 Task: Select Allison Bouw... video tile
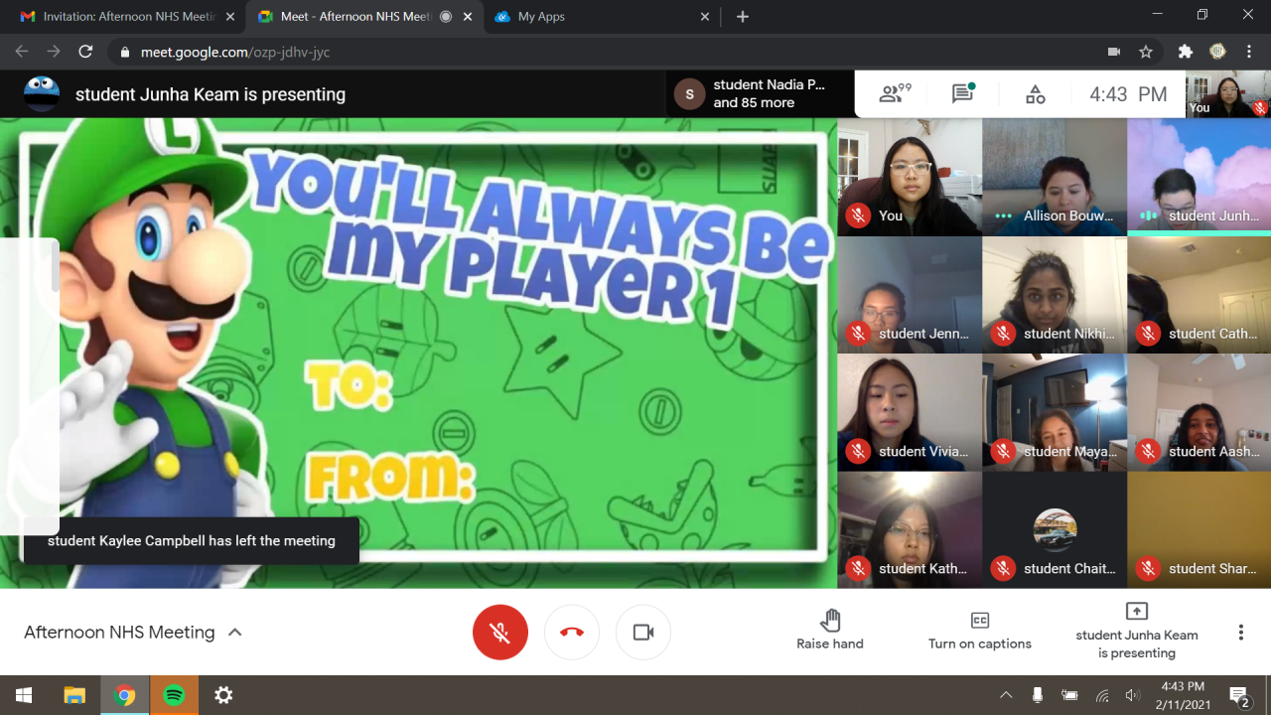pos(1055,177)
